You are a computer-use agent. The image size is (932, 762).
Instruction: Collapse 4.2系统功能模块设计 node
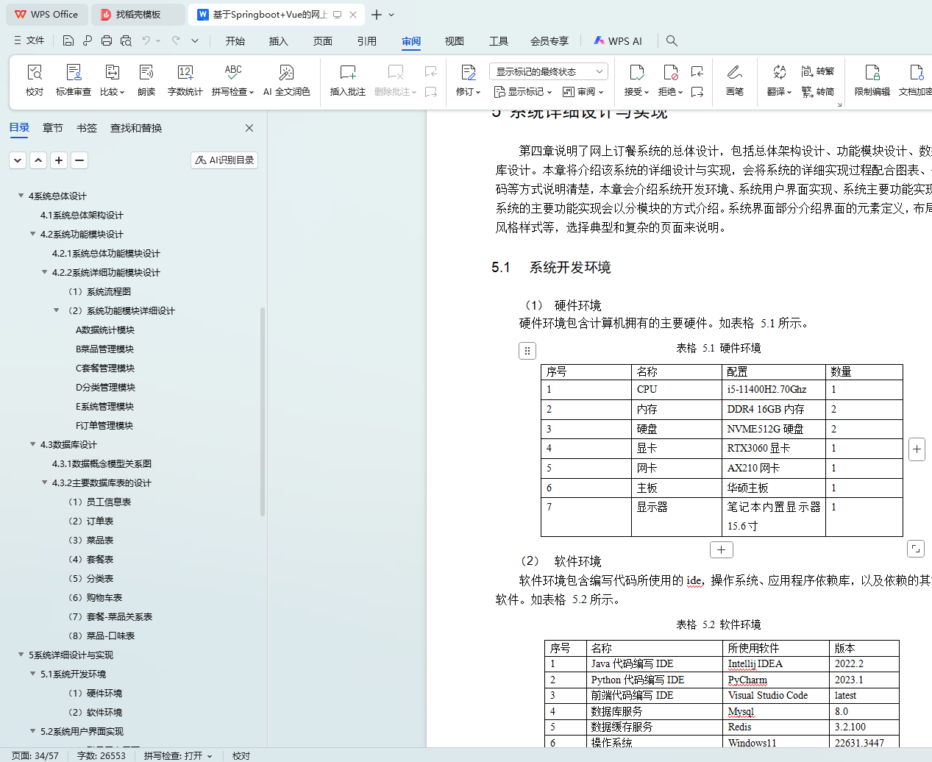pos(32,234)
